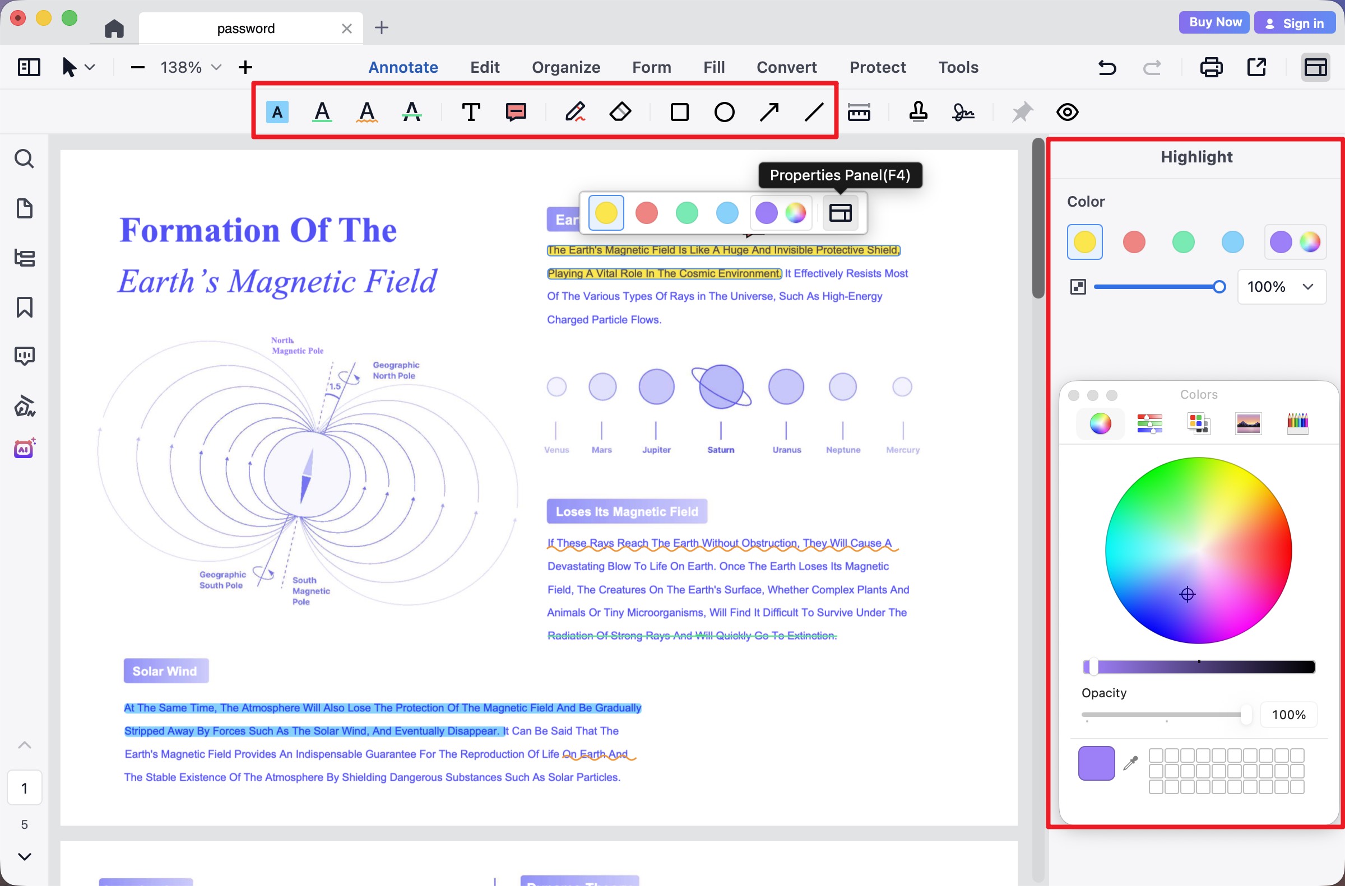
Task: Switch to the Convert tab
Action: [786, 67]
